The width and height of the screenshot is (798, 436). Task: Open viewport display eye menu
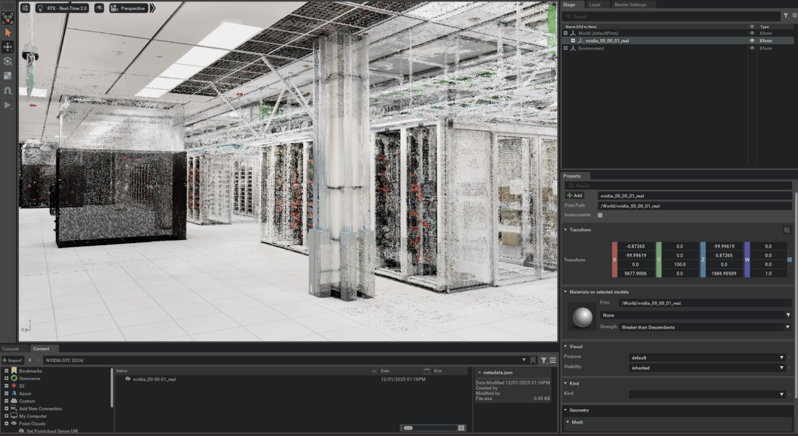(99, 8)
